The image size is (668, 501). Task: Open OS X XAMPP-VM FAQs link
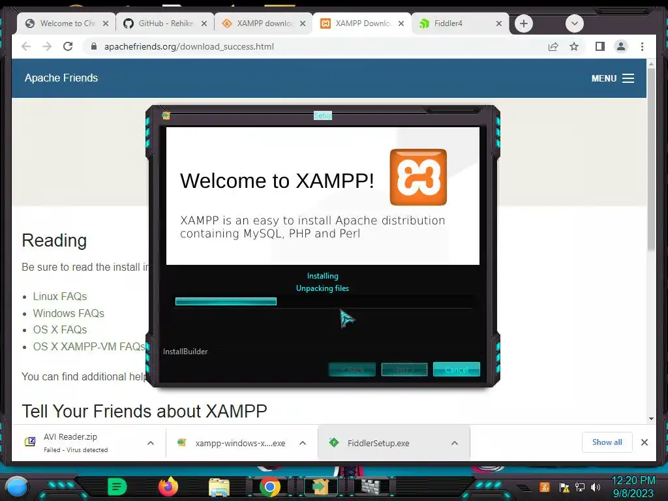89,346
